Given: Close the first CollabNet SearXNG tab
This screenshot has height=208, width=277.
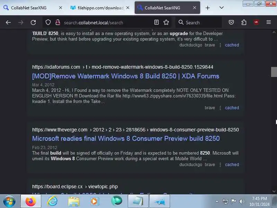Looking at the screenshot, I should pos(60,8).
